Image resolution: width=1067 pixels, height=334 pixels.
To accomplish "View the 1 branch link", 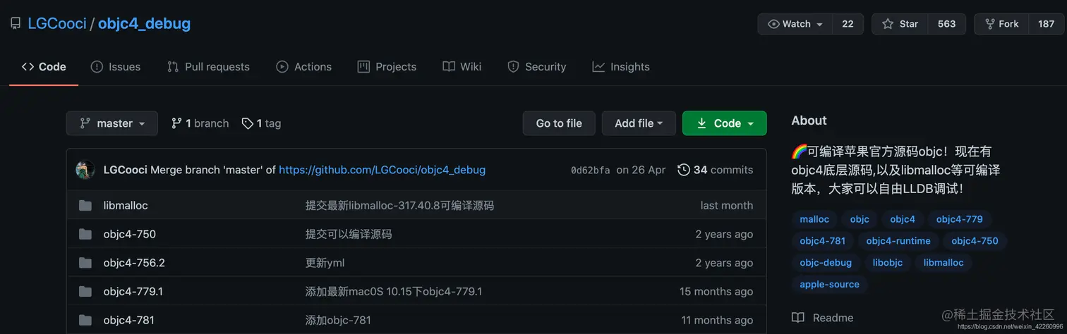I will (x=200, y=123).
